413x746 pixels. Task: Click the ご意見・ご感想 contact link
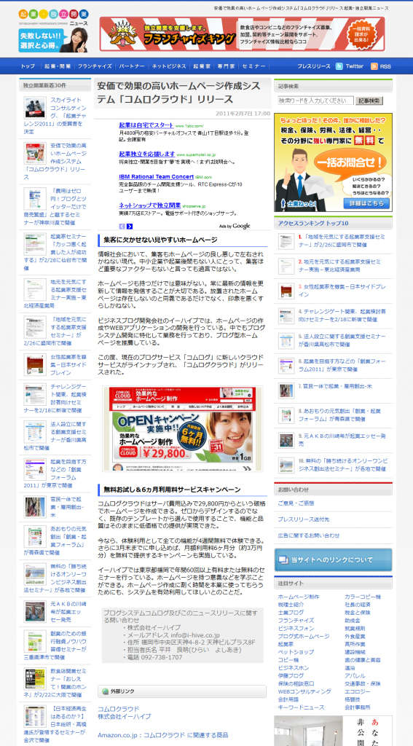296,503
